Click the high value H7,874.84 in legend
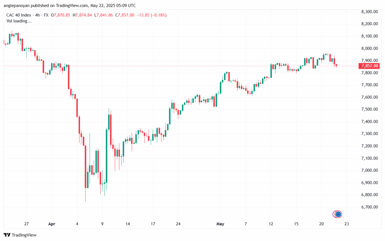The image size is (385, 241). click(x=82, y=15)
